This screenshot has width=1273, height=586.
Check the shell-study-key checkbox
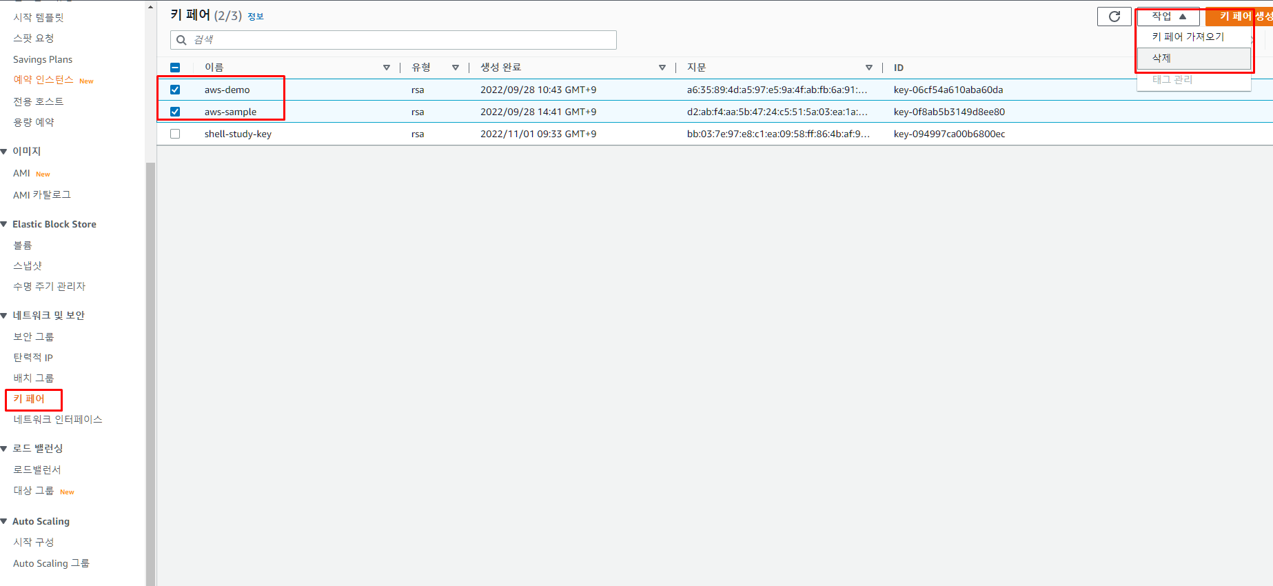pos(175,134)
